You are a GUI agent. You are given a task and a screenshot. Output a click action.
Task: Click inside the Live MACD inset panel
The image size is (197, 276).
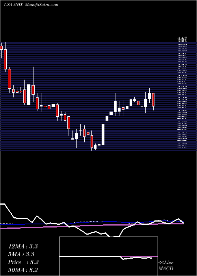pyautogui.click(x=108, y=256)
